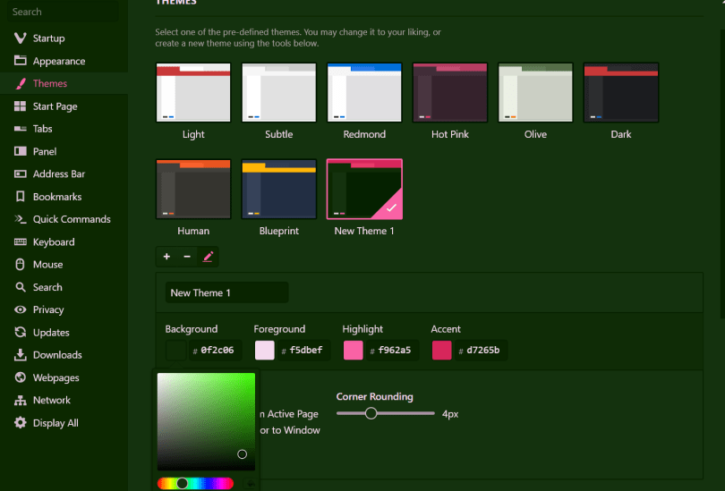Choose the Hot Pink theme preview

(x=450, y=92)
